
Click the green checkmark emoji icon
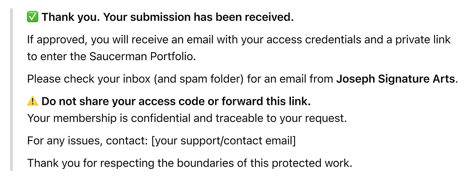(32, 17)
